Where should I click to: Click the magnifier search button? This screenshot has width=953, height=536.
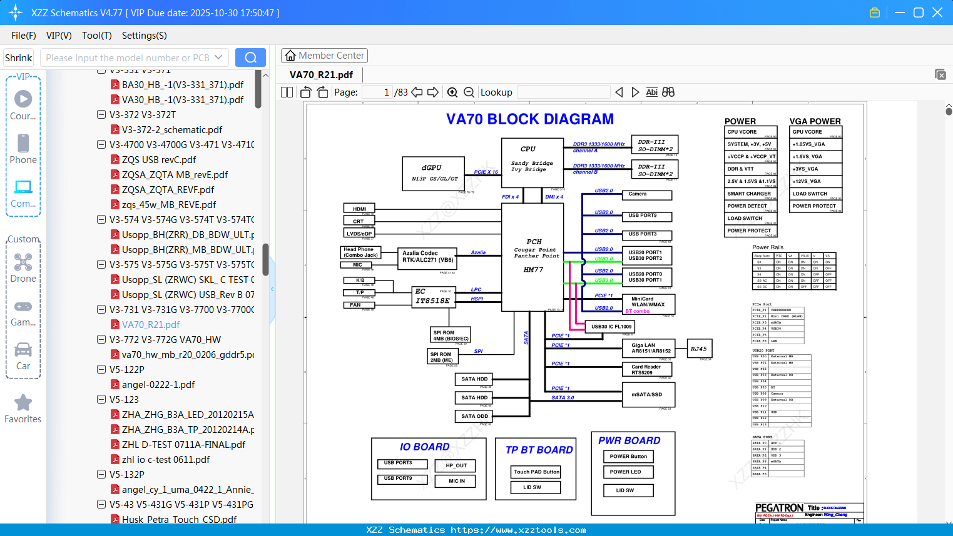click(250, 57)
